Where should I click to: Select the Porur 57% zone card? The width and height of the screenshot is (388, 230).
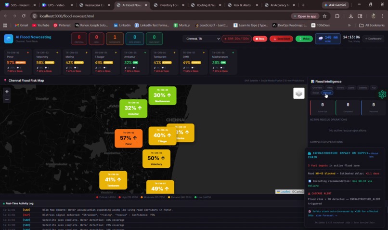tap(18, 62)
